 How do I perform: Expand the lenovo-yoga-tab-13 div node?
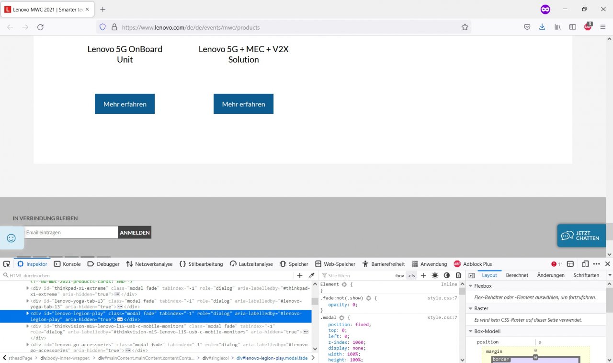28,301
